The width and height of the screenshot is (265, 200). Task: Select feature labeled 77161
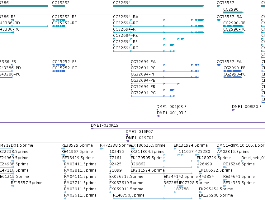click(116, 158)
